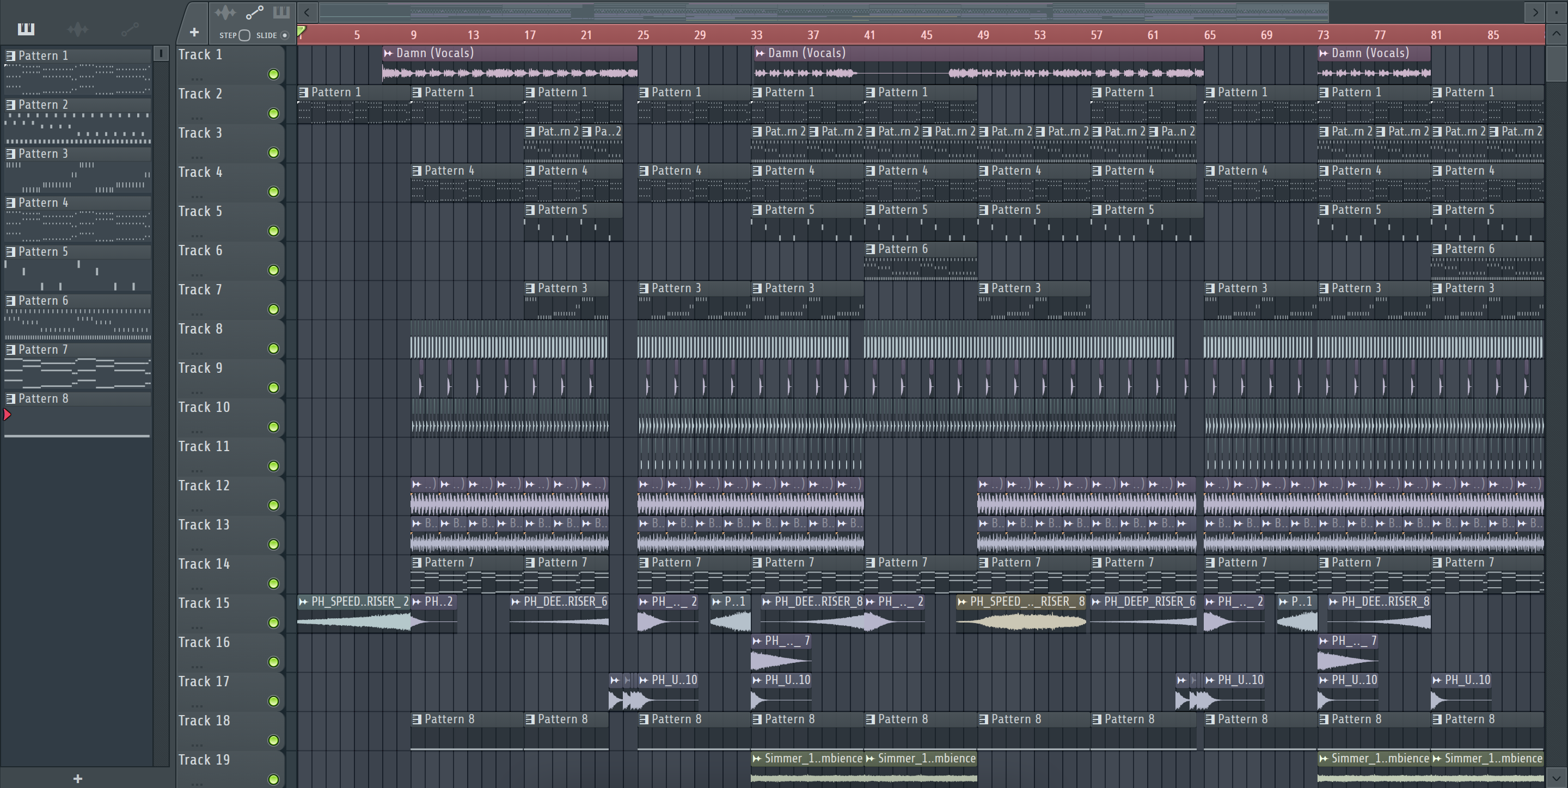The height and width of the screenshot is (788, 1568).
Task: Click the picker panel scroll handle
Action: [x=161, y=53]
